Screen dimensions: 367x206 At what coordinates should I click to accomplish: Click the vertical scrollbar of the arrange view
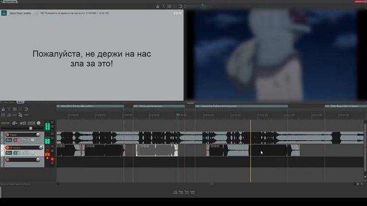[365, 147]
